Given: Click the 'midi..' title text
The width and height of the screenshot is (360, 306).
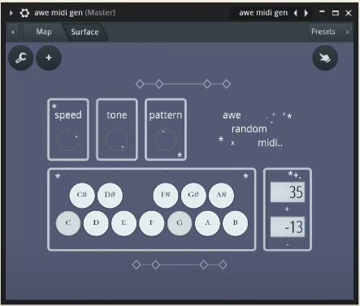Looking at the screenshot, I should point(270,143).
